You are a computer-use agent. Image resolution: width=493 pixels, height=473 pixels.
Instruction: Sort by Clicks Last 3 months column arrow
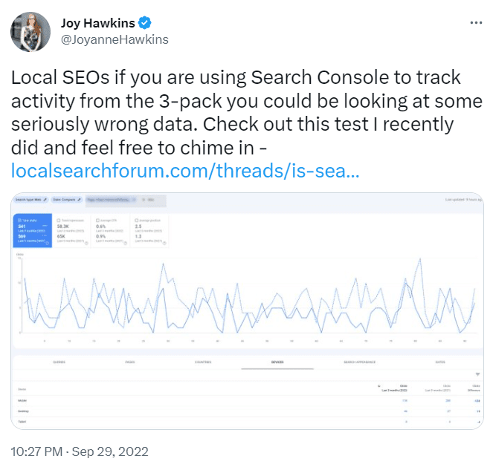pyautogui.click(x=379, y=385)
